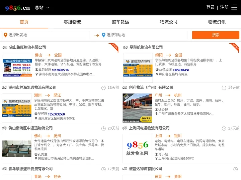Image resolution: width=241 pixels, height=180 pixels.
Task: Click truck icon beside 佛山路旺物流有限公司
Action: click(x=5, y=47)
